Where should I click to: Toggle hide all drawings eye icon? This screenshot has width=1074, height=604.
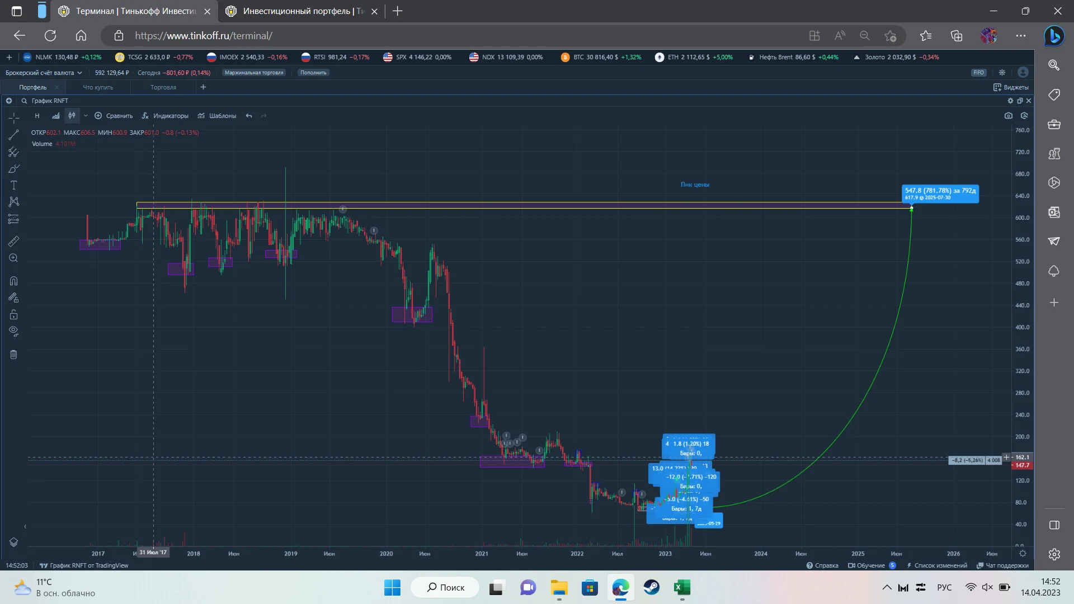[x=13, y=332]
